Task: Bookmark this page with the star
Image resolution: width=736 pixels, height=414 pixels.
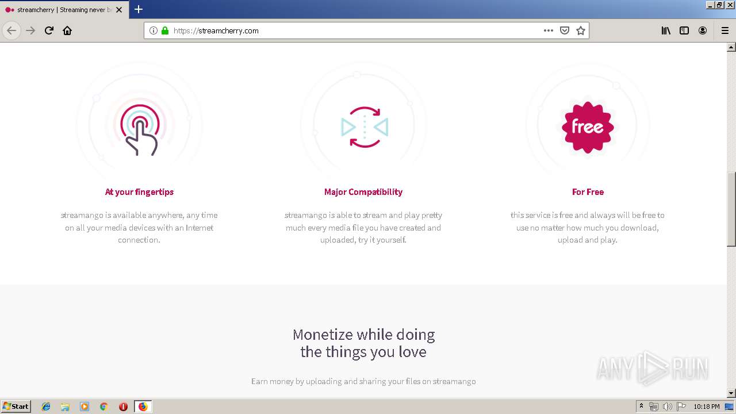Action: tap(581, 30)
